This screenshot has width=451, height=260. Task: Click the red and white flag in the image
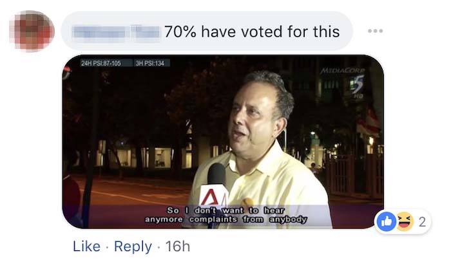pos(369,120)
